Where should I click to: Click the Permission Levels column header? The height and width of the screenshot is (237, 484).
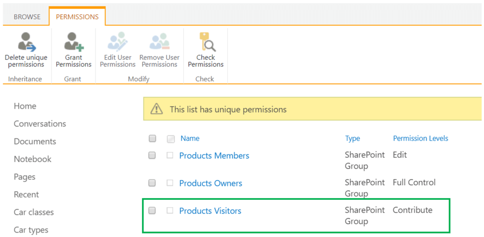(x=420, y=138)
